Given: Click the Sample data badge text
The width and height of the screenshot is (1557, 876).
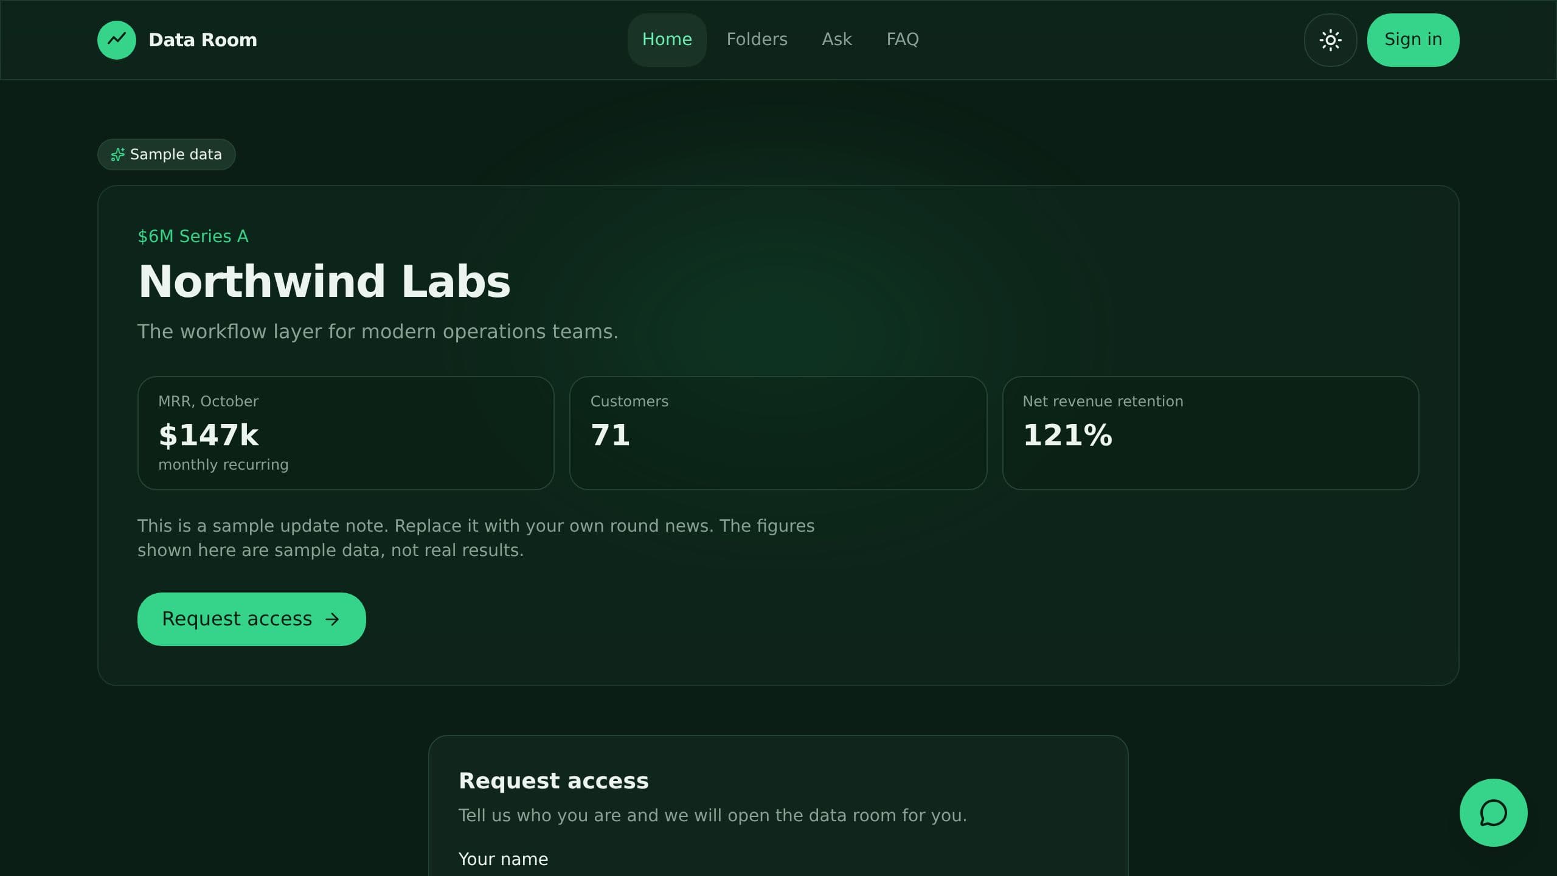Looking at the screenshot, I should [x=176, y=155].
